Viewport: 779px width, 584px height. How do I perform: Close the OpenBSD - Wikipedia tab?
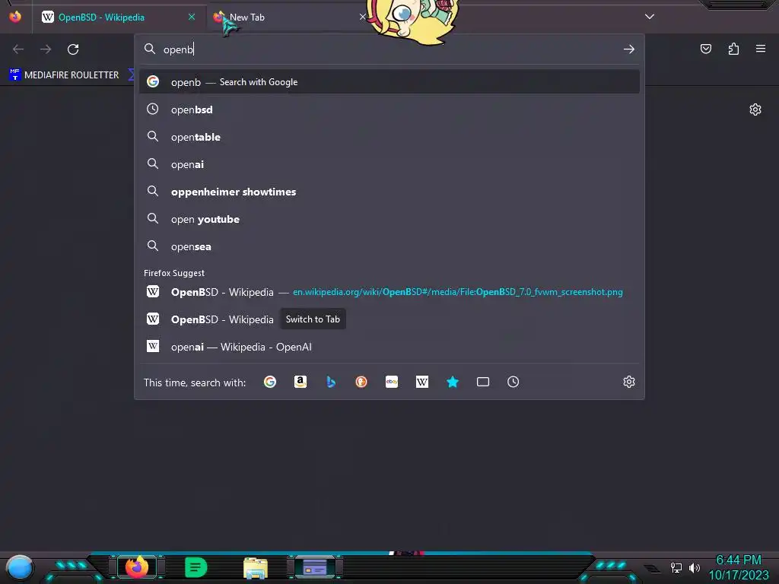coord(191,17)
